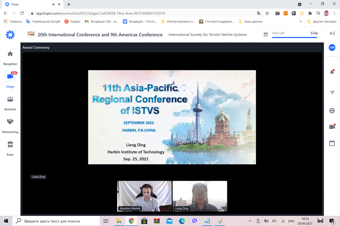Expand hidden bookmarks chevron
340x226 pixels.
tap(300, 21)
